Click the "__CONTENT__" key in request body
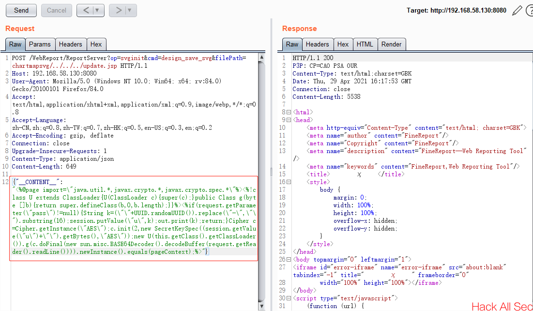533x311 pixels. (37, 182)
